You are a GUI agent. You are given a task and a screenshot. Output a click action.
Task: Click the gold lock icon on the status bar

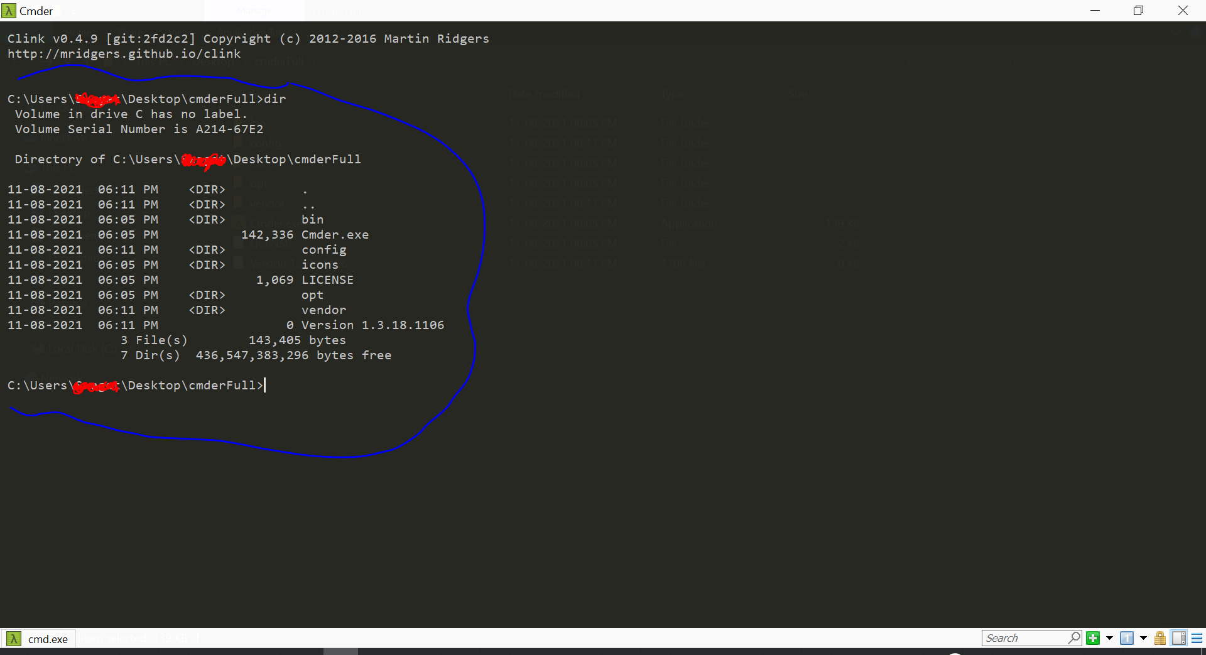pos(1160,638)
